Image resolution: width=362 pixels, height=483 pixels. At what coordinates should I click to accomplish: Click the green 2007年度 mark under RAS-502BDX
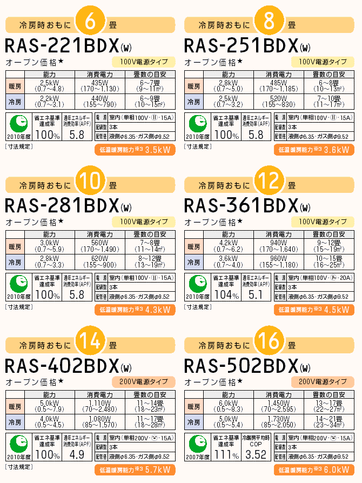click(198, 444)
